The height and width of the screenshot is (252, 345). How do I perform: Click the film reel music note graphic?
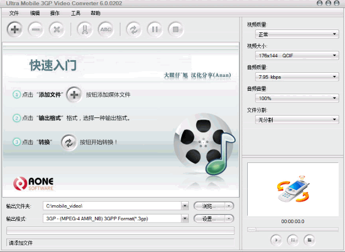click(x=204, y=144)
